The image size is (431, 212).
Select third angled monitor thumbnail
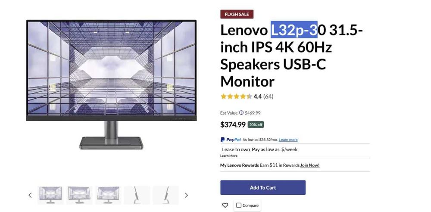click(x=108, y=195)
